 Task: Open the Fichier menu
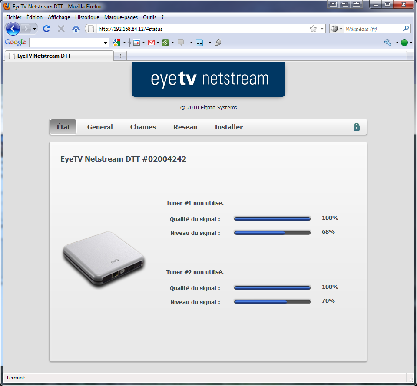coord(13,17)
